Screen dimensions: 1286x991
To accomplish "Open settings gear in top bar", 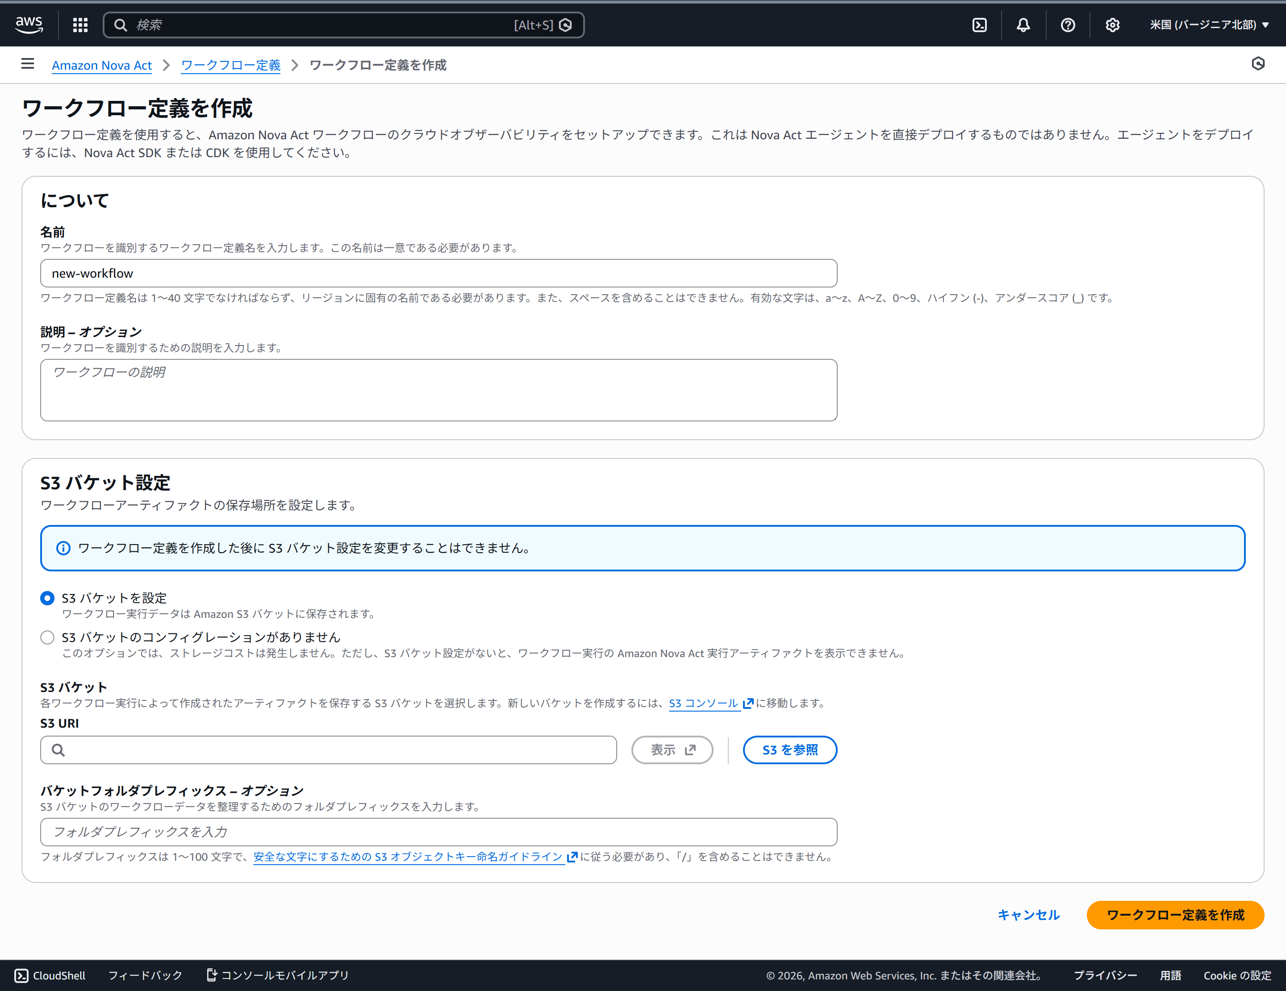I will pyautogui.click(x=1112, y=25).
